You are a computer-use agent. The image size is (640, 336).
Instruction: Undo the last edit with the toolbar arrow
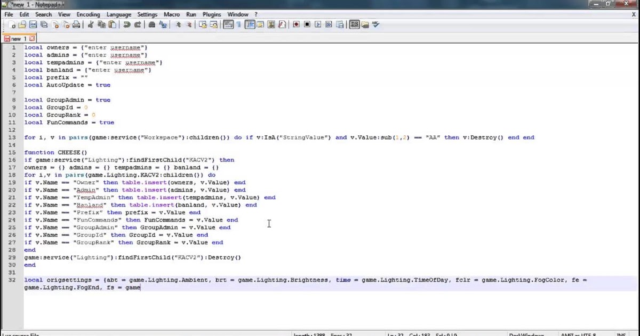point(127,24)
